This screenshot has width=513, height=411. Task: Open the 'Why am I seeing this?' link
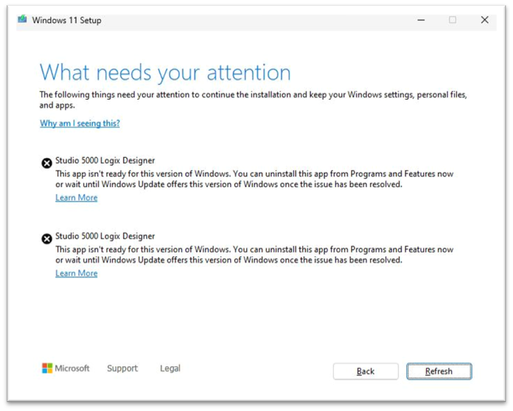point(79,123)
